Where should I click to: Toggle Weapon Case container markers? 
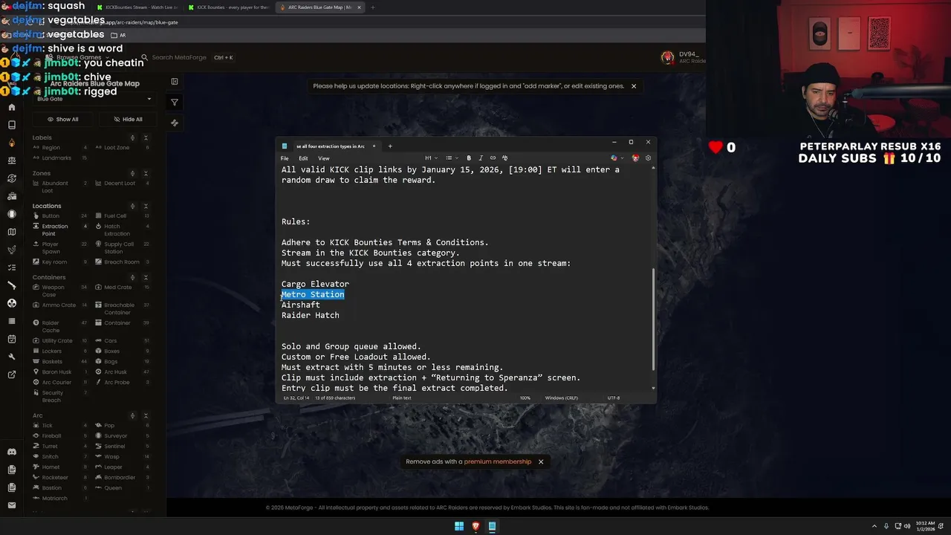click(x=60, y=291)
